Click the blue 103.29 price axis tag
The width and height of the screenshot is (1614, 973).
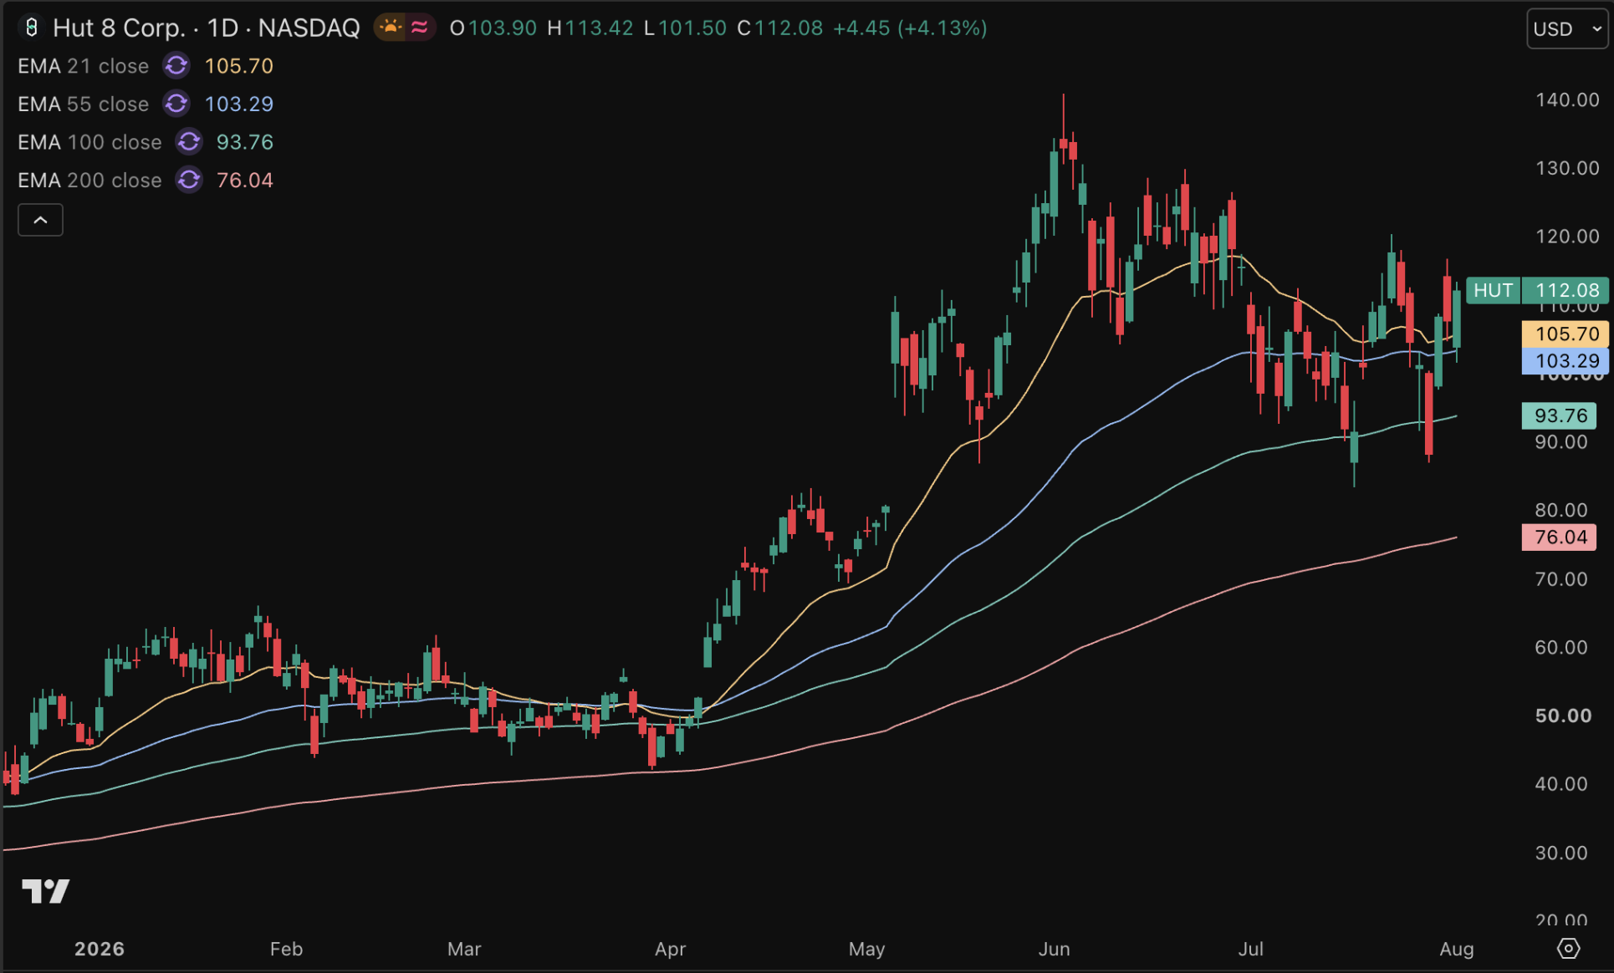point(1565,361)
